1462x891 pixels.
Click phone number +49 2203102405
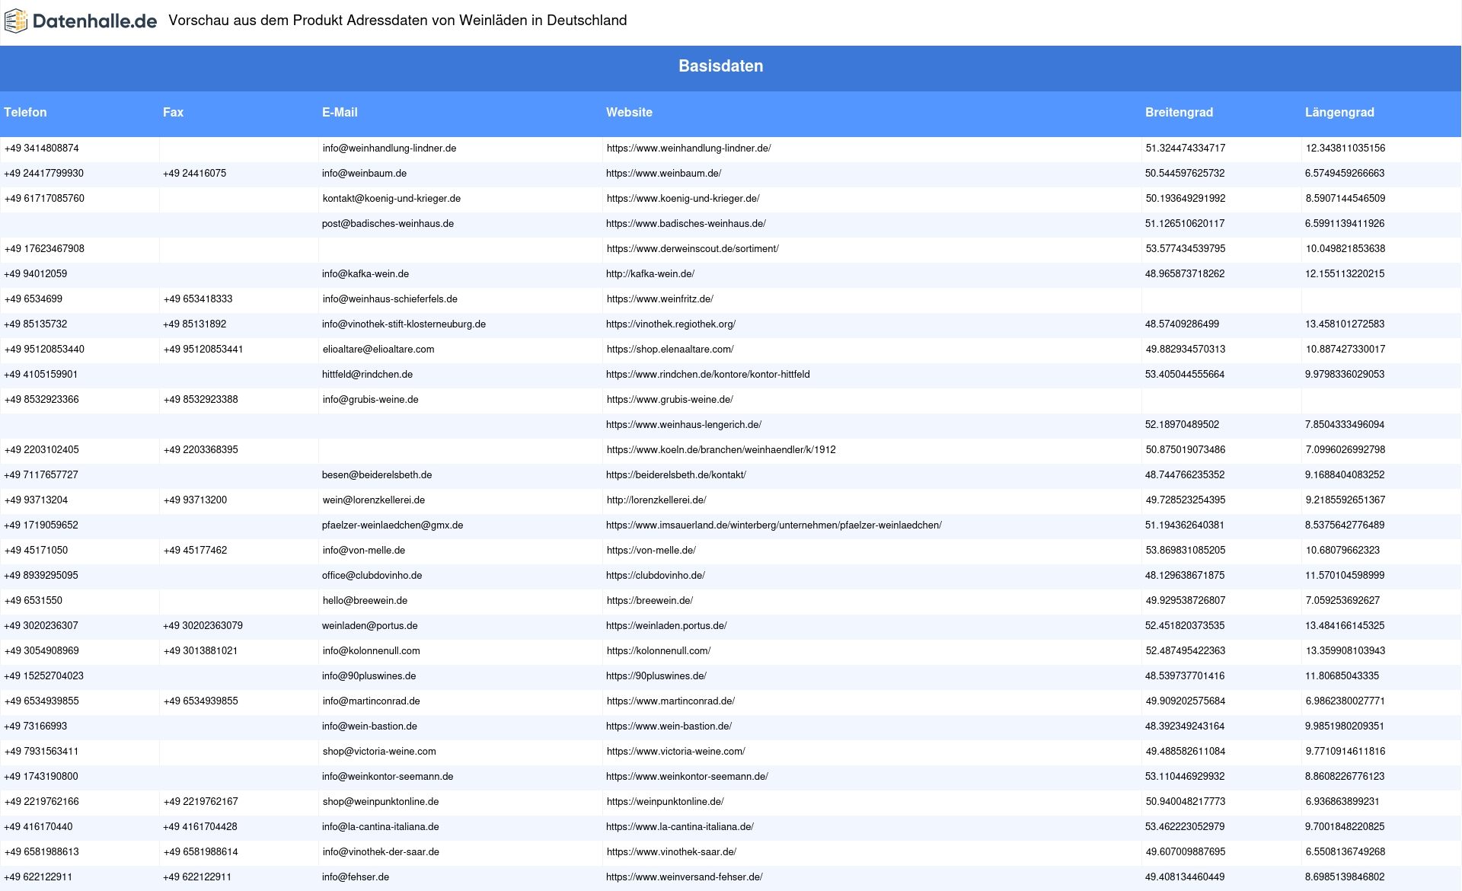click(42, 450)
